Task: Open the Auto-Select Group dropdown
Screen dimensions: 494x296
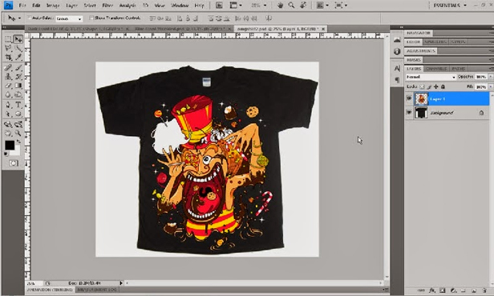Action: click(x=69, y=19)
